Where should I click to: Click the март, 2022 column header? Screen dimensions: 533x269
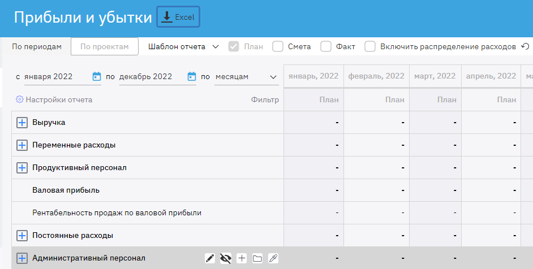[435, 76]
